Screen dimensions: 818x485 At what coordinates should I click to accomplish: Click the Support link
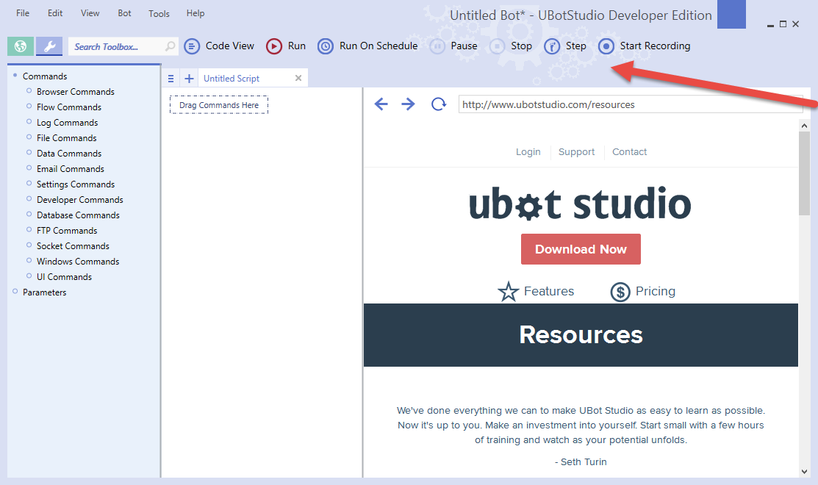[576, 152]
